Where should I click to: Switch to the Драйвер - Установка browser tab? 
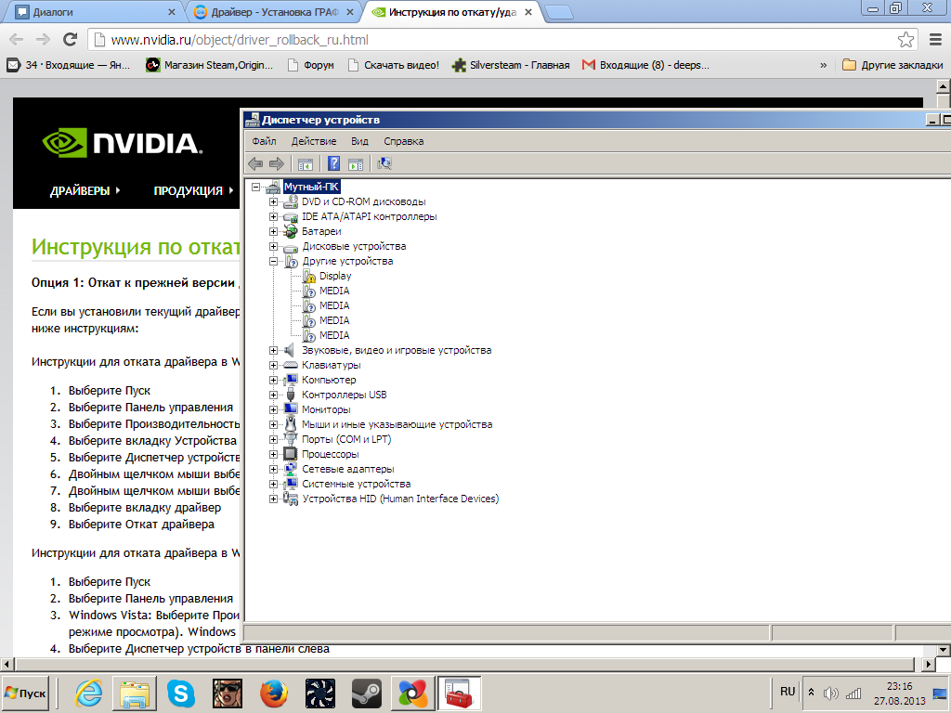[x=273, y=12]
